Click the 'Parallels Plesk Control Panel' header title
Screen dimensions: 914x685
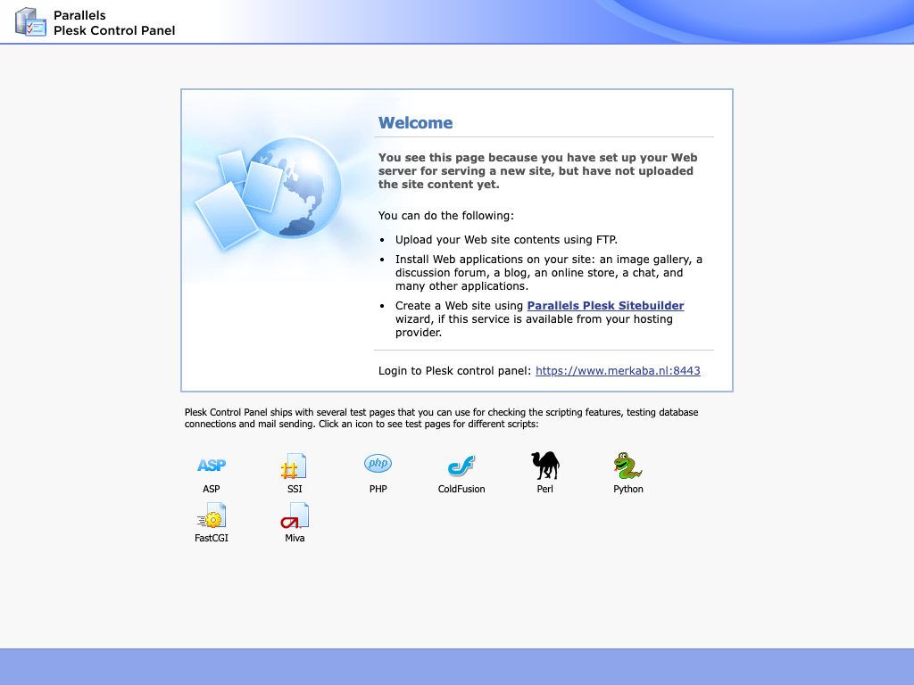[114, 22]
